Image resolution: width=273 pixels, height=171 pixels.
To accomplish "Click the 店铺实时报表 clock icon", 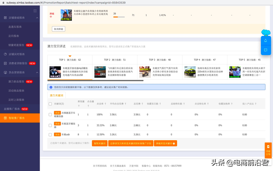I will tap(5, 54).
